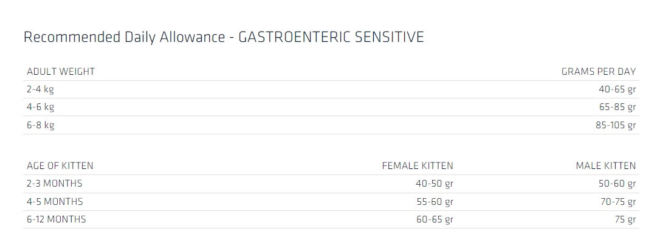
Task: Select the 50-60 gr male kitten value
Action: click(617, 184)
